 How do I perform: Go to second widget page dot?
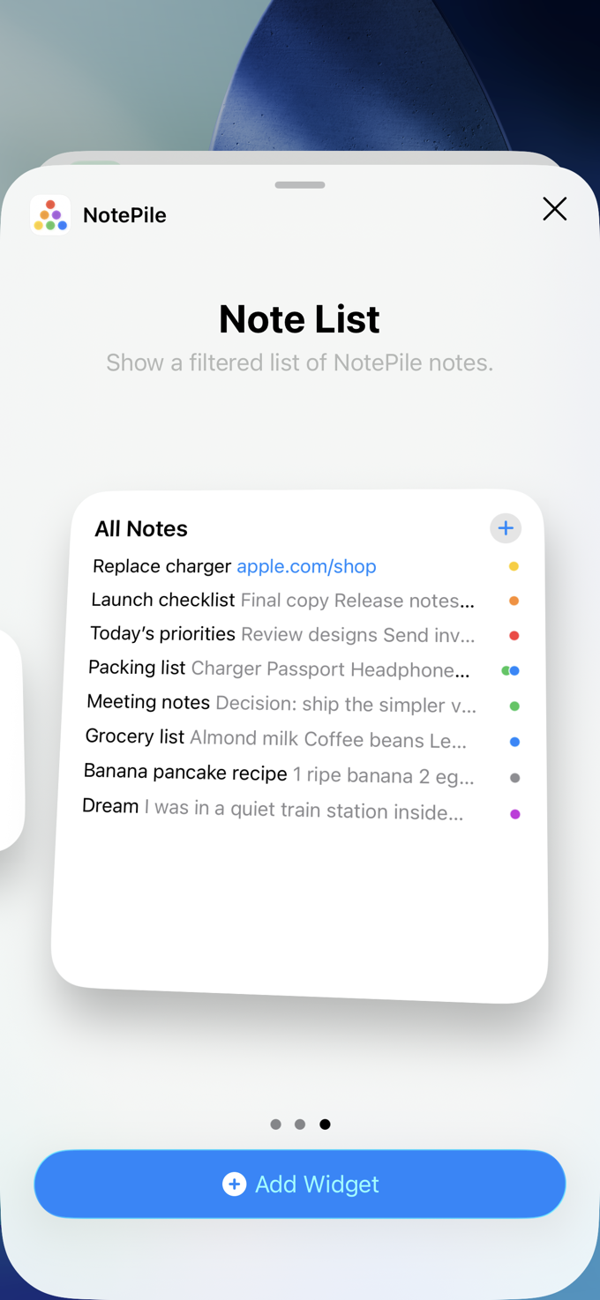point(300,1124)
